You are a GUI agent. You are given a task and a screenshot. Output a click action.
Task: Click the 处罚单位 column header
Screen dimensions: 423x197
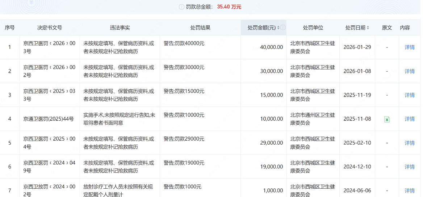tap(313, 27)
